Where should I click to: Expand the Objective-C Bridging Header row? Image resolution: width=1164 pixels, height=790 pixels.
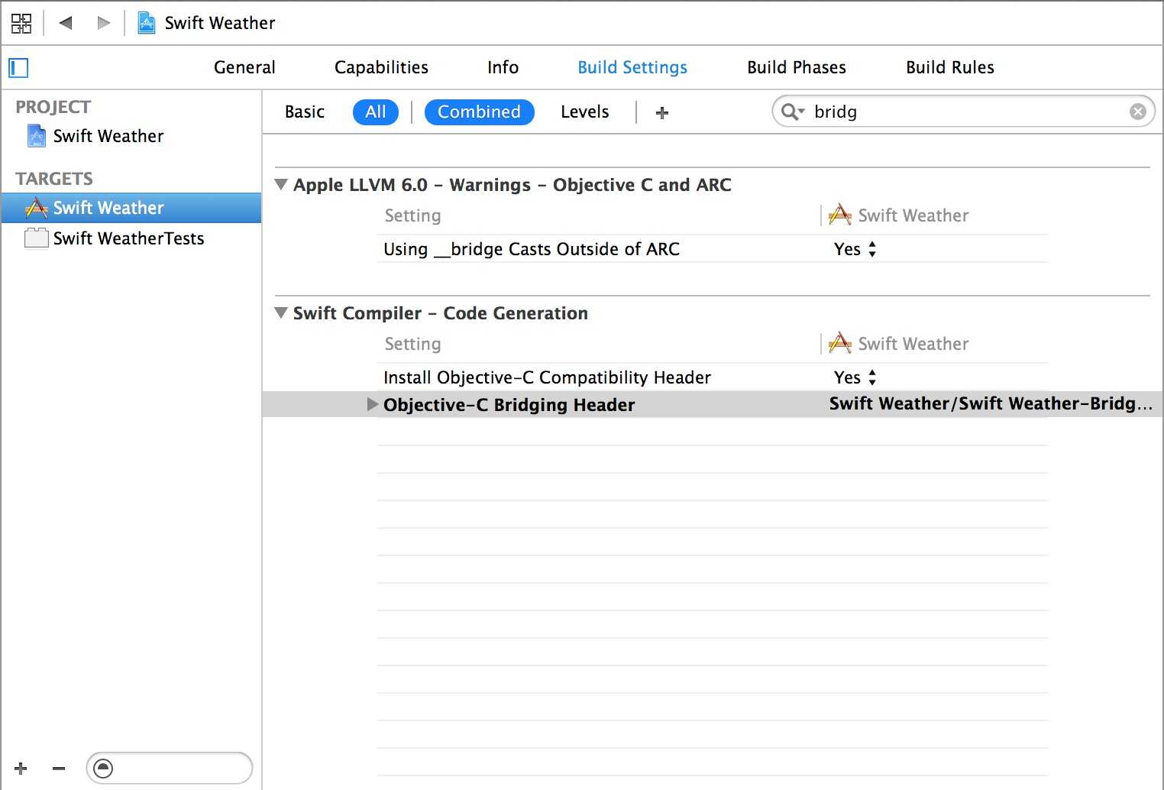(x=372, y=404)
